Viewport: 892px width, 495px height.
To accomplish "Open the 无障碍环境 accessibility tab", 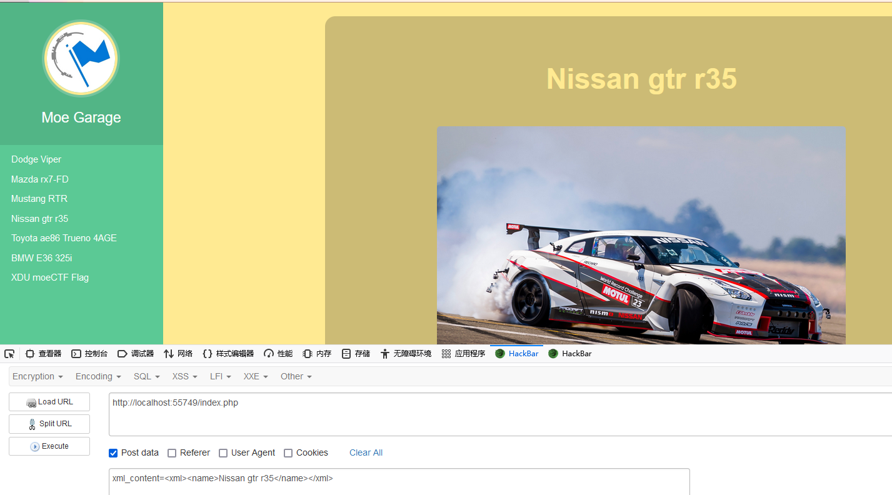I will pos(406,354).
